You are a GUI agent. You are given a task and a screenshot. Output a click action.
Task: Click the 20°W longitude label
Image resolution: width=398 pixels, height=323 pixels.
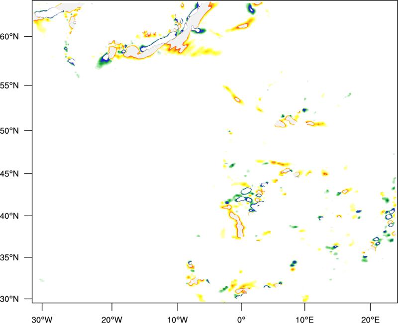pyautogui.click(x=111, y=320)
